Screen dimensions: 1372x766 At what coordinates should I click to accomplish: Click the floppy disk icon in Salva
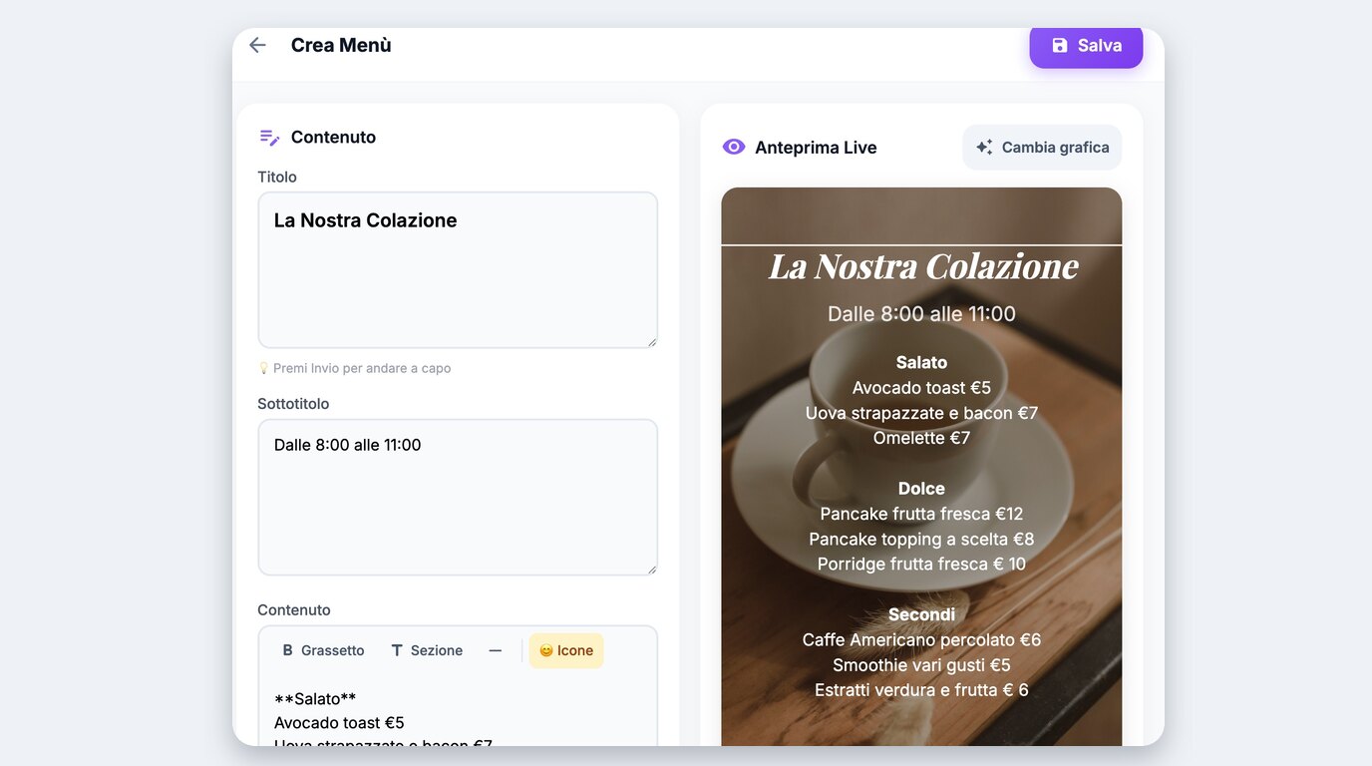click(1060, 46)
